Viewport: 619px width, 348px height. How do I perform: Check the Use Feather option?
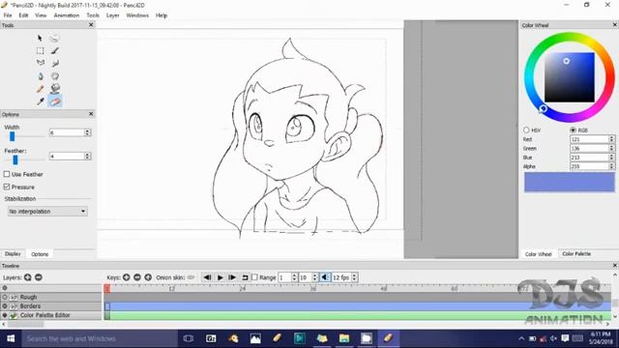click(7, 174)
